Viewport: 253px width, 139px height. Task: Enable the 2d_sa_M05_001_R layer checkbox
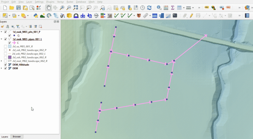(x=5, y=46)
